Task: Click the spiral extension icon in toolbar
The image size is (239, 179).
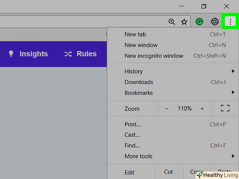Action: point(215,22)
